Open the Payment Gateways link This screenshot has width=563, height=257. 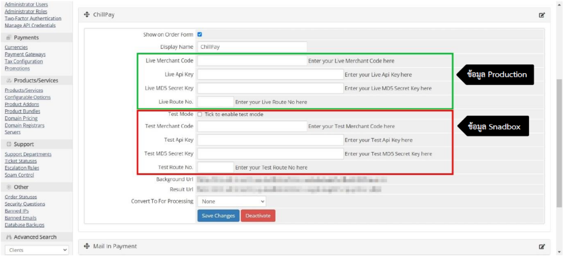point(25,54)
